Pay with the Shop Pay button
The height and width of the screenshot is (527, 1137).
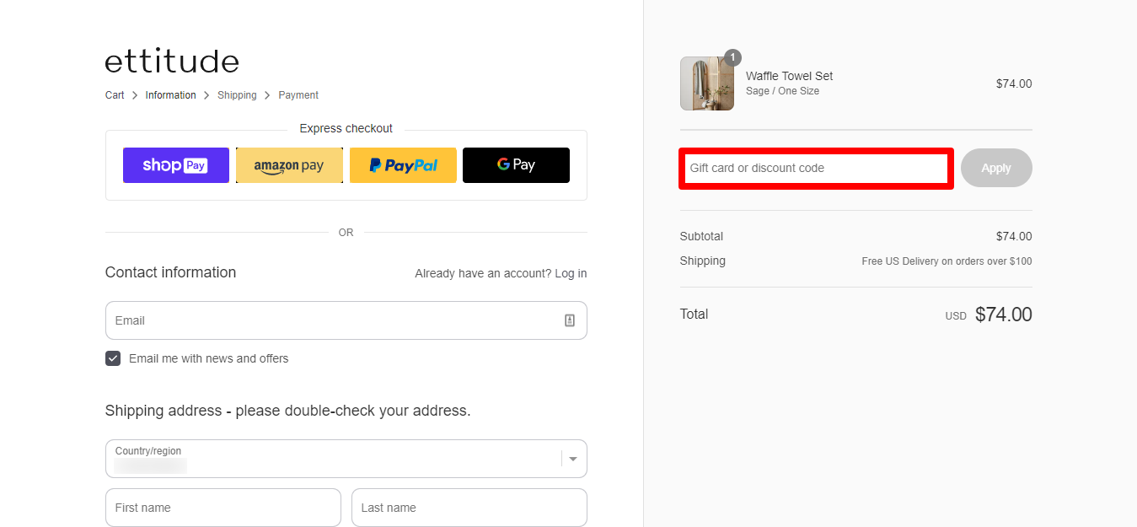tap(175, 165)
